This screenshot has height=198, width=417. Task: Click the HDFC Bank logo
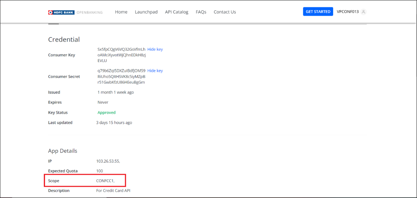[x=61, y=12]
